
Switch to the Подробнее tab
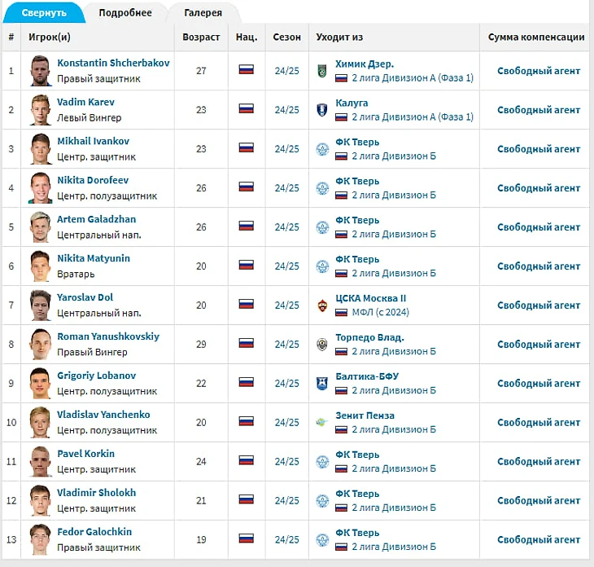pyautogui.click(x=125, y=13)
